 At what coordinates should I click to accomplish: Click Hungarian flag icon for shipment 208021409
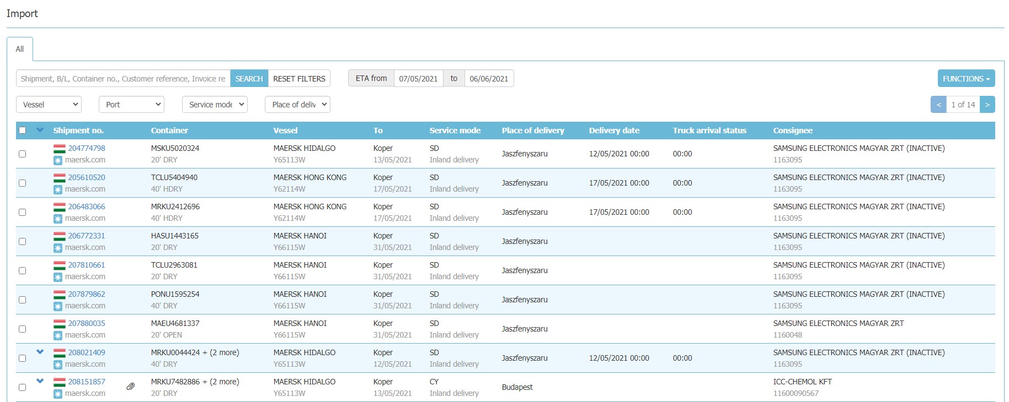click(60, 352)
